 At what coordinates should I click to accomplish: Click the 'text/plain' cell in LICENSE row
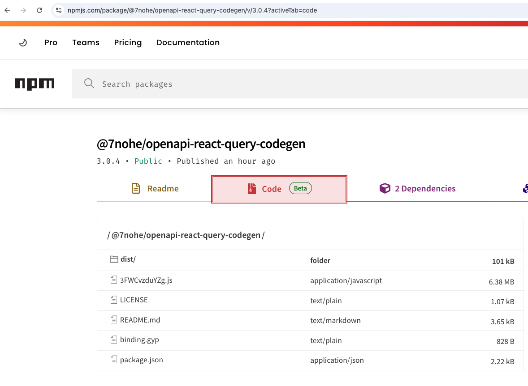(326, 301)
